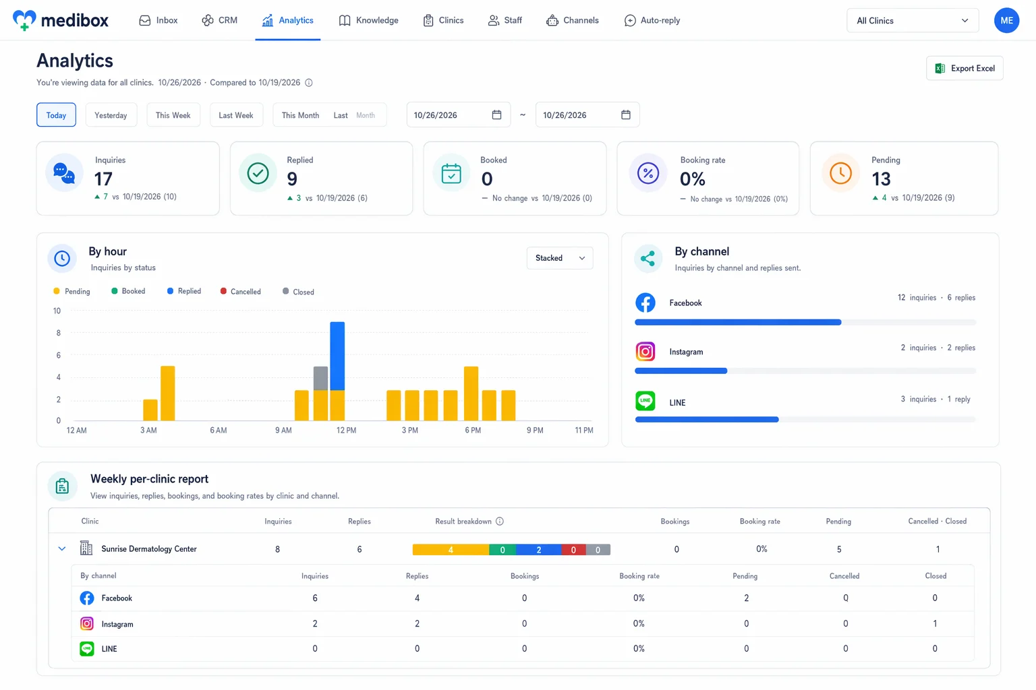Collapse the Sunrise Dermatology Center row
This screenshot has height=690, width=1036.
(62, 548)
